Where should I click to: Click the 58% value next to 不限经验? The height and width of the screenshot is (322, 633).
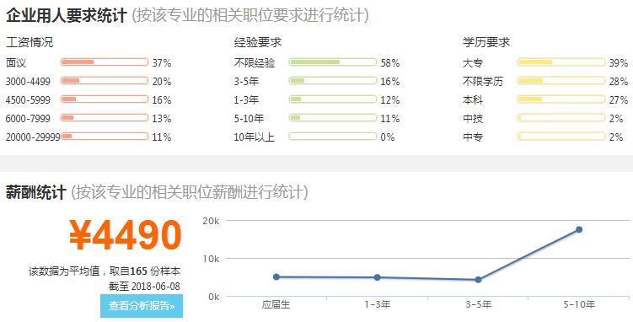(x=390, y=63)
